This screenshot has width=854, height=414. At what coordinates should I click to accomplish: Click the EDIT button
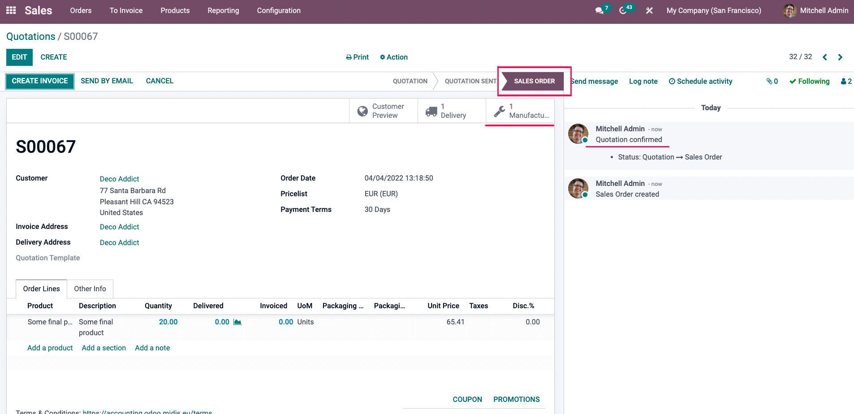pos(19,57)
